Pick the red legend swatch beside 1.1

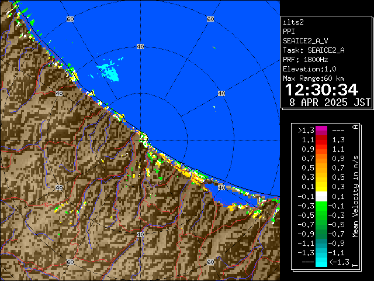click(x=321, y=140)
